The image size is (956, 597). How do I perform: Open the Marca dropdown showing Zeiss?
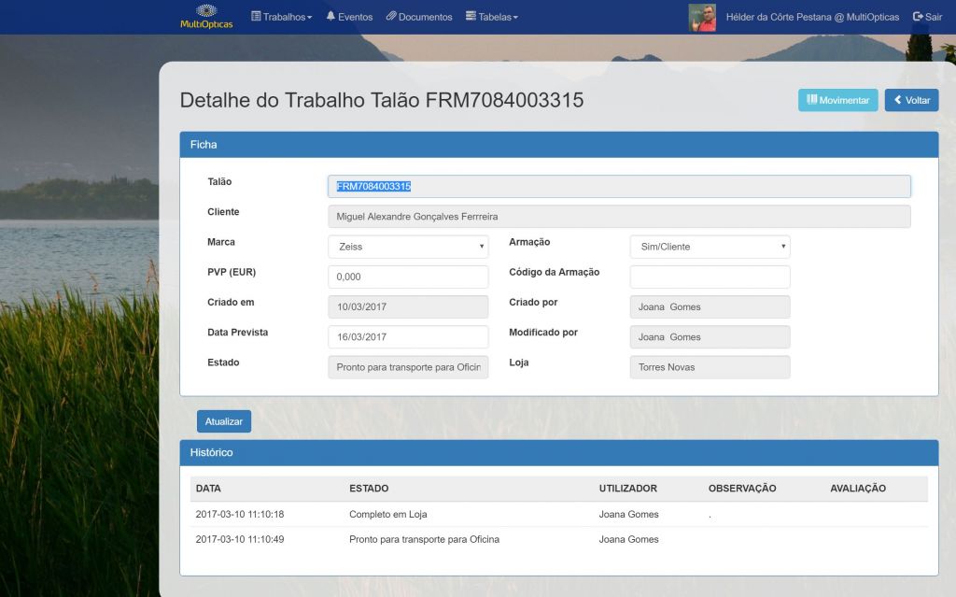point(408,247)
